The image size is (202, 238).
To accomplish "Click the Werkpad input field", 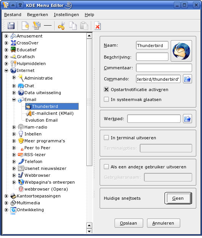I will point(154,119).
